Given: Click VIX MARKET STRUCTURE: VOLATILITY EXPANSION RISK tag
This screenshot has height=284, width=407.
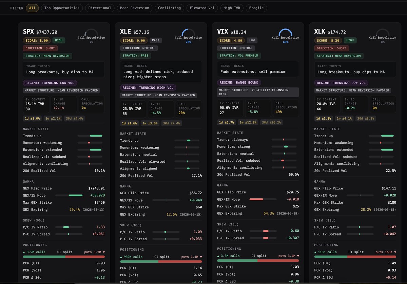Looking at the screenshot, I should tap(258, 92).
